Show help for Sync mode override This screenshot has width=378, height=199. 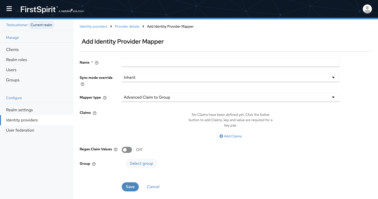(x=82, y=84)
